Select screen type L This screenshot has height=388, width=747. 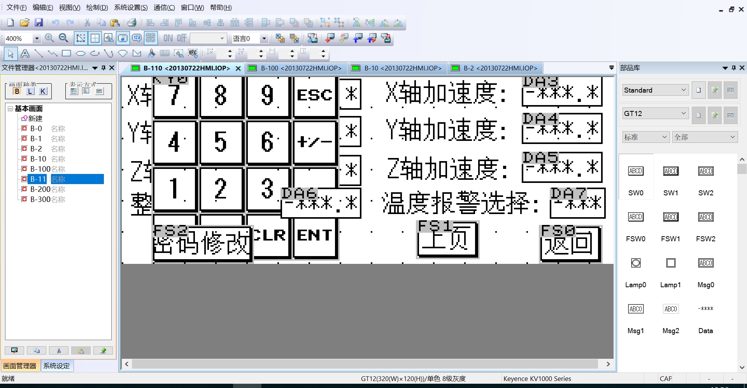(x=30, y=91)
